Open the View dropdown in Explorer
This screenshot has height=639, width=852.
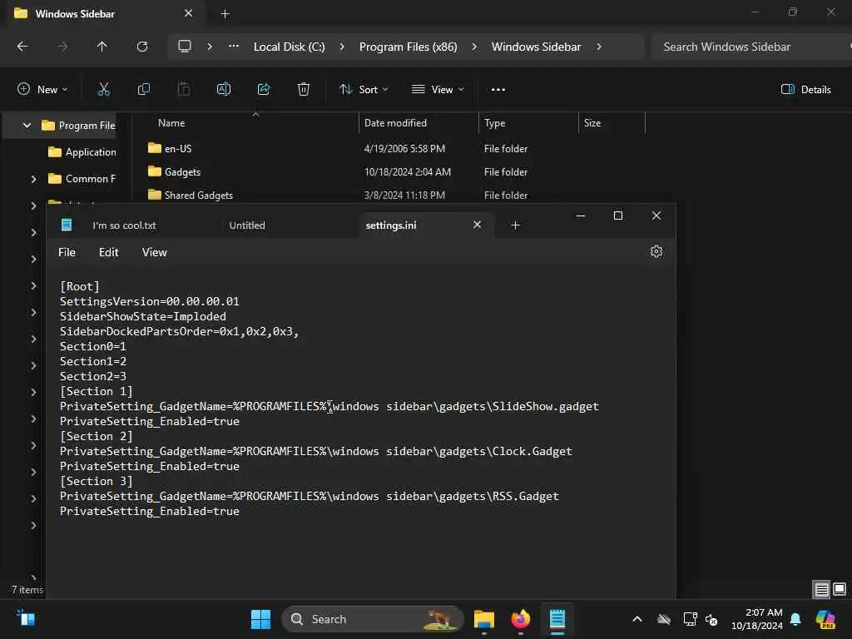[438, 90]
